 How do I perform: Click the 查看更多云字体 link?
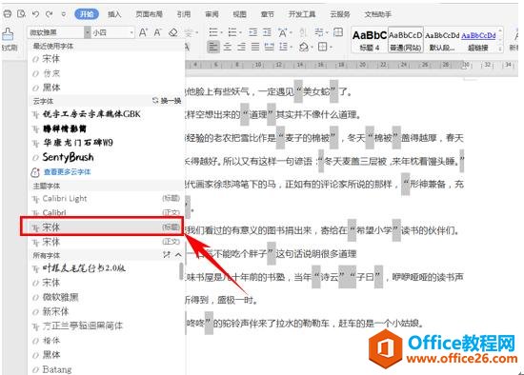point(67,172)
